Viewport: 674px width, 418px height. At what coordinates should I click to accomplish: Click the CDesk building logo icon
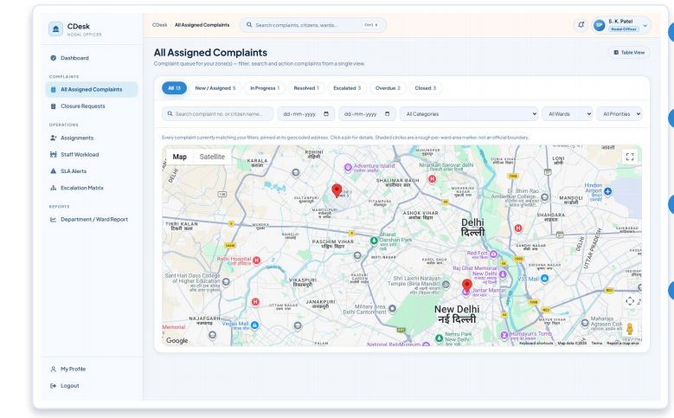pyautogui.click(x=55, y=29)
